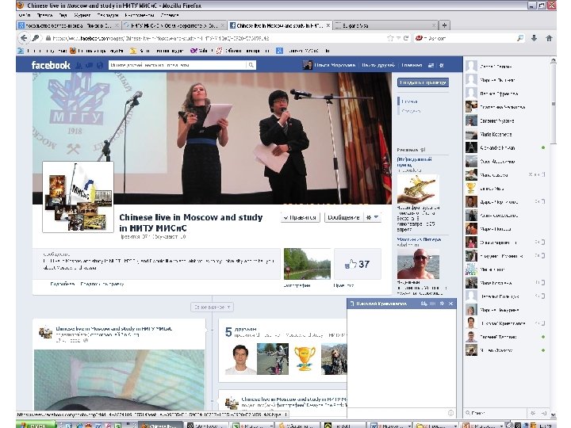Start video call in chat header
Image resolution: width=571 pixels, height=428 pixels.
(433, 304)
